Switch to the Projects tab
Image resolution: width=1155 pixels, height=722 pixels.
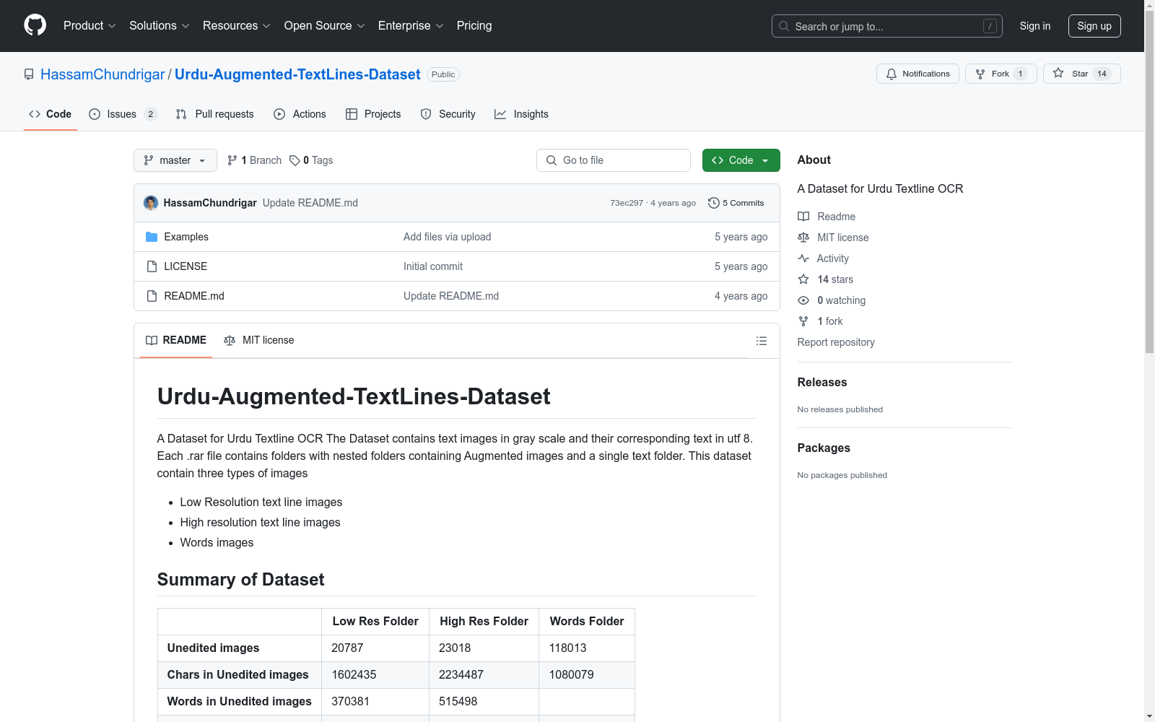point(373,114)
